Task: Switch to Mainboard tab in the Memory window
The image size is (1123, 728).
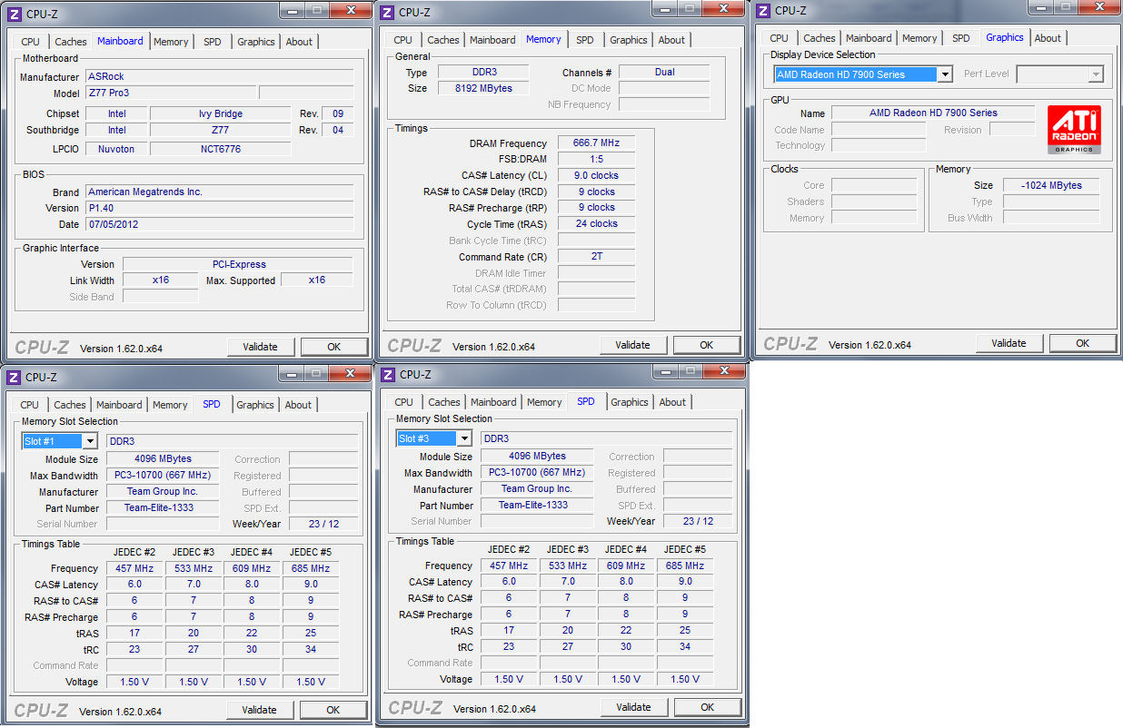Action: click(493, 40)
